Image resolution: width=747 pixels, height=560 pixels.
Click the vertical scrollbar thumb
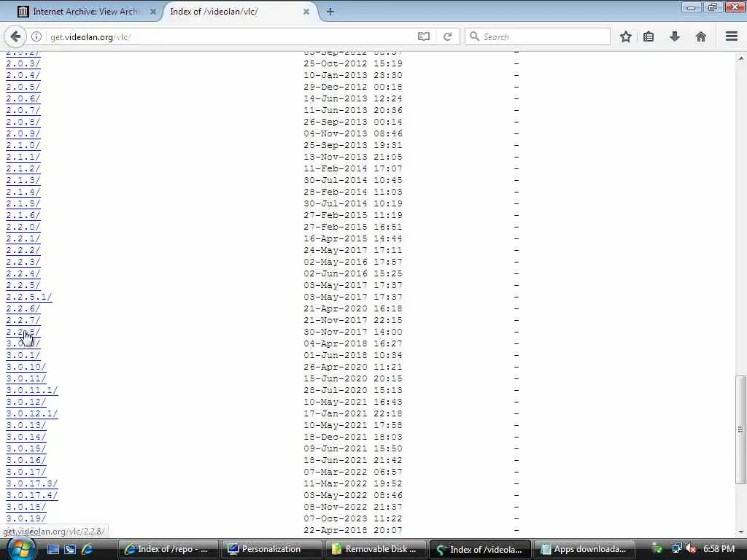click(740, 429)
